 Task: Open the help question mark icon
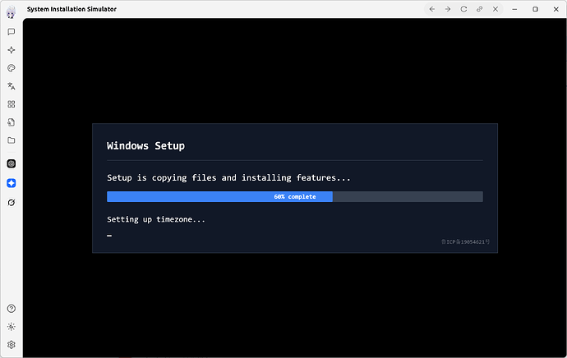[12, 309]
